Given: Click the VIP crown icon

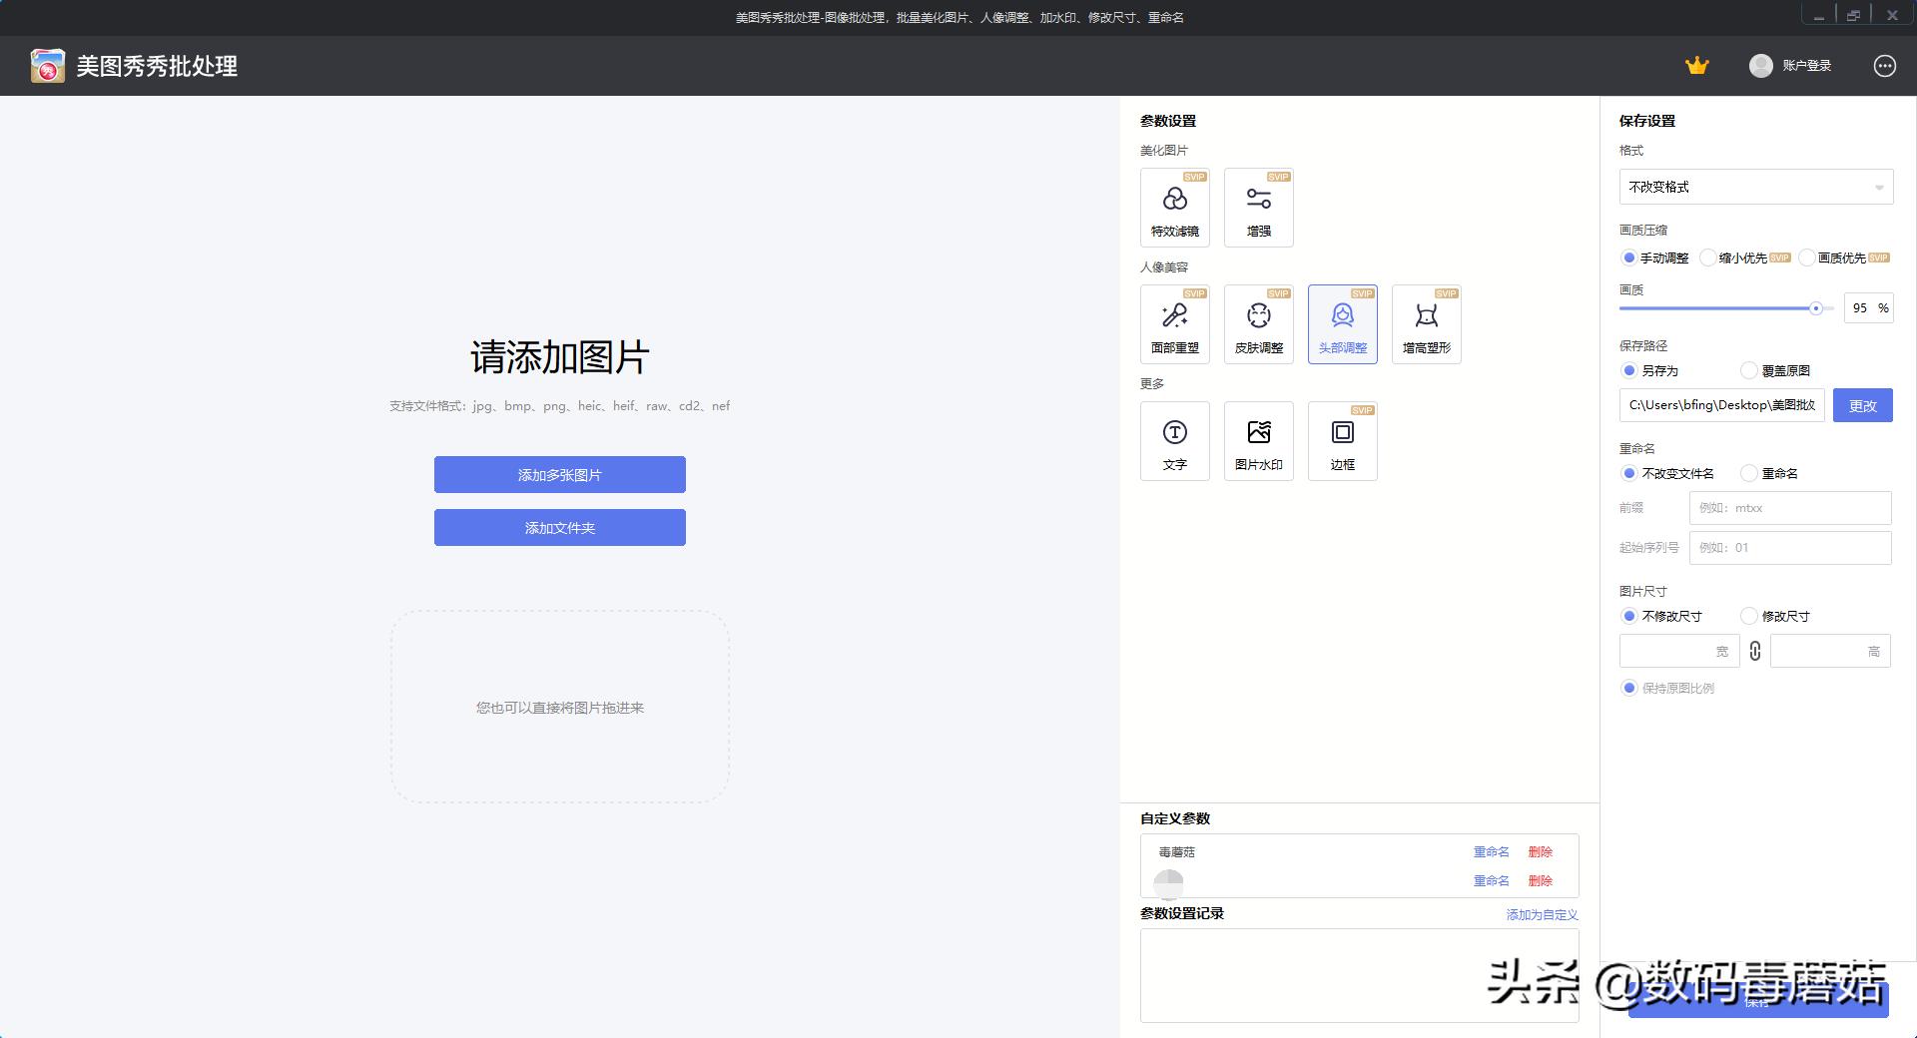Looking at the screenshot, I should pos(1697,65).
